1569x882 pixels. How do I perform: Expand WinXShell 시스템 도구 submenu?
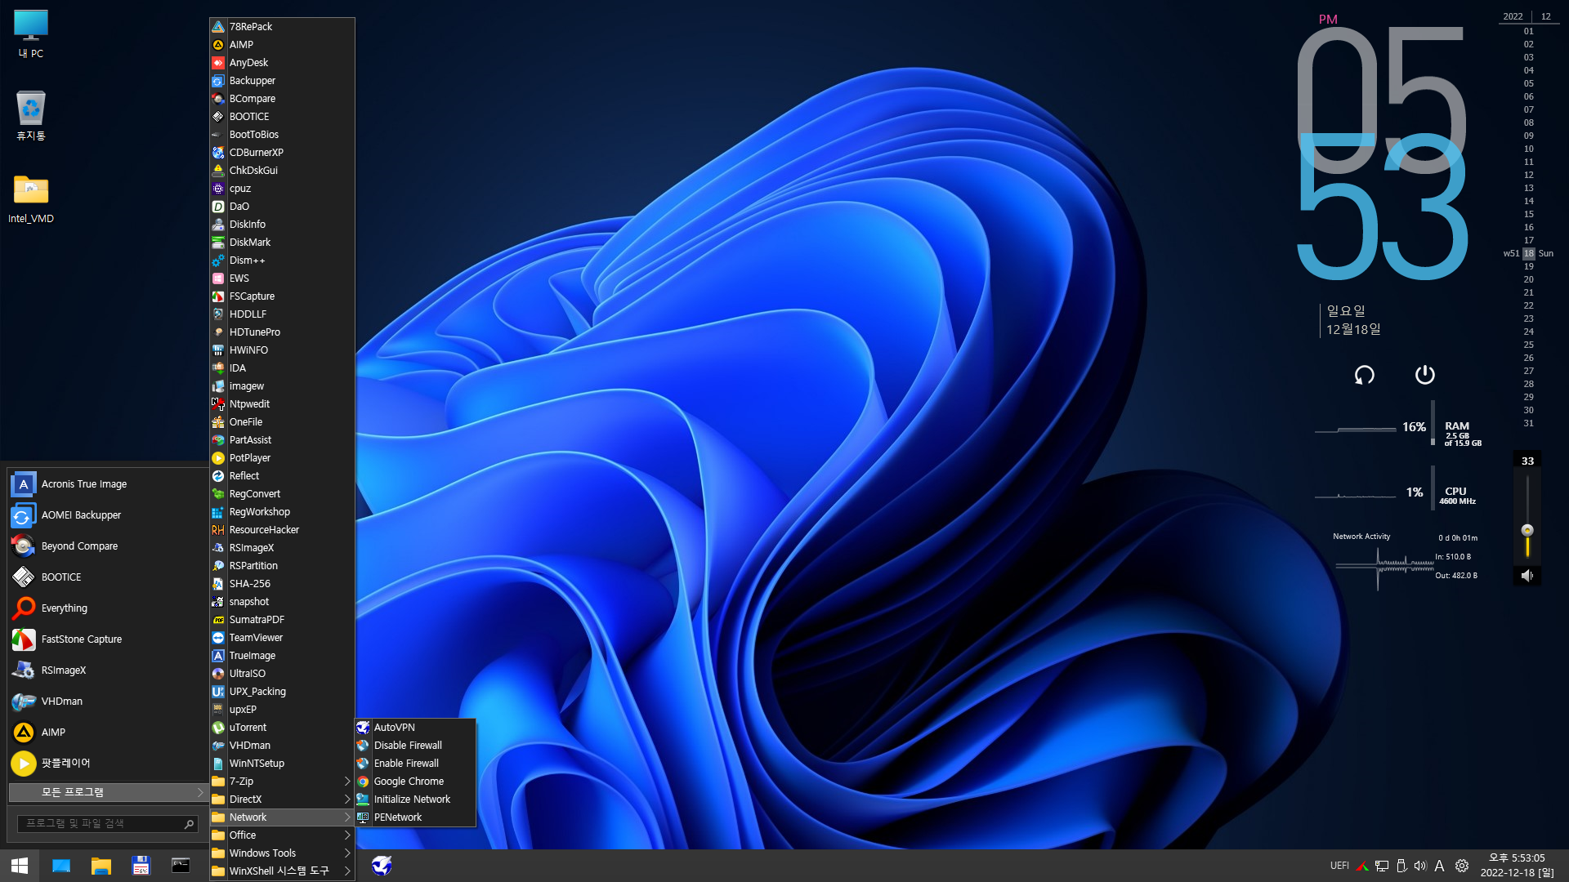[x=282, y=871]
